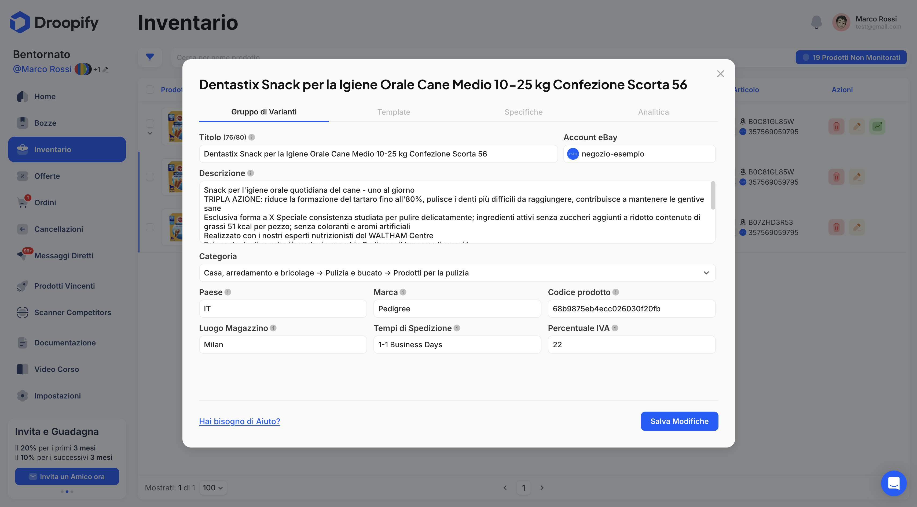Viewport: 917px width, 507px height.
Task: Click the Percentuale IVA field showing 22
Action: [x=632, y=345]
